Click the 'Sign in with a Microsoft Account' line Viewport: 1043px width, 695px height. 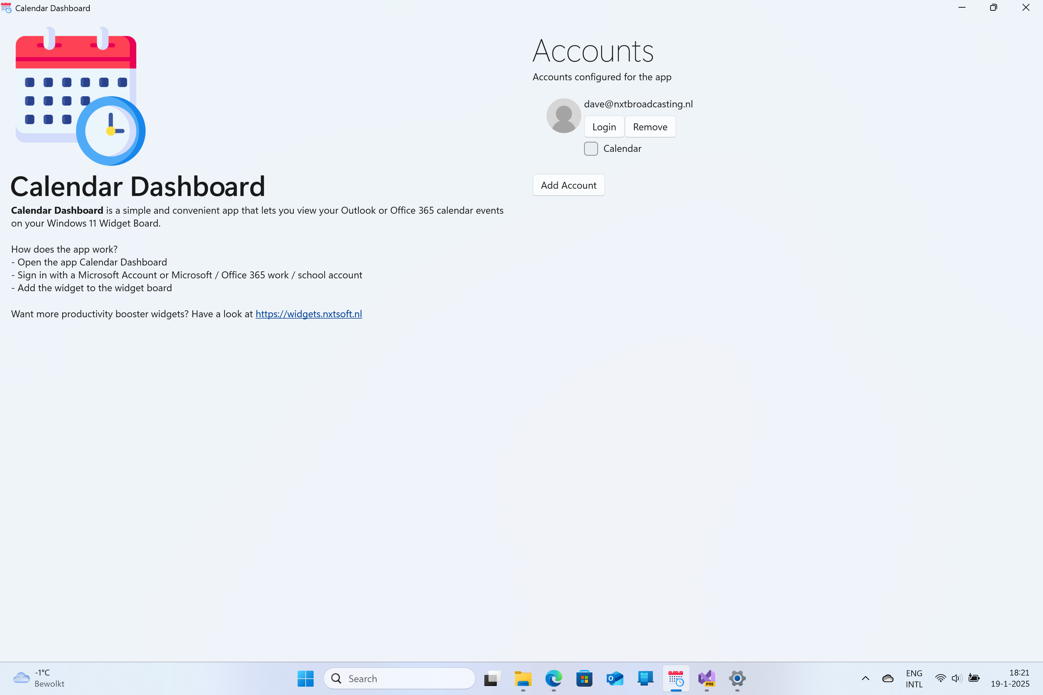click(187, 275)
